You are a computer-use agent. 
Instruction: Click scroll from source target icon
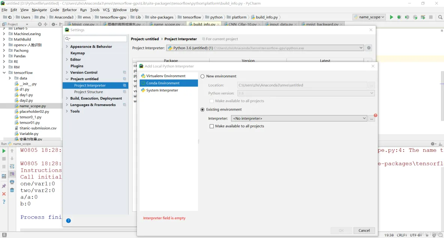pos(40,24)
